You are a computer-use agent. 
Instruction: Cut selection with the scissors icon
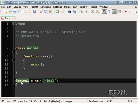coord(41,12)
